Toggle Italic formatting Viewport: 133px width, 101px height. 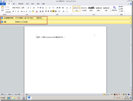[16, 11]
